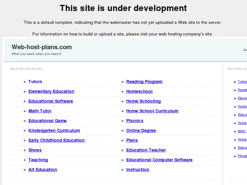Click arrow icon beside Education Teacher
247x185 pixels.
122,150
